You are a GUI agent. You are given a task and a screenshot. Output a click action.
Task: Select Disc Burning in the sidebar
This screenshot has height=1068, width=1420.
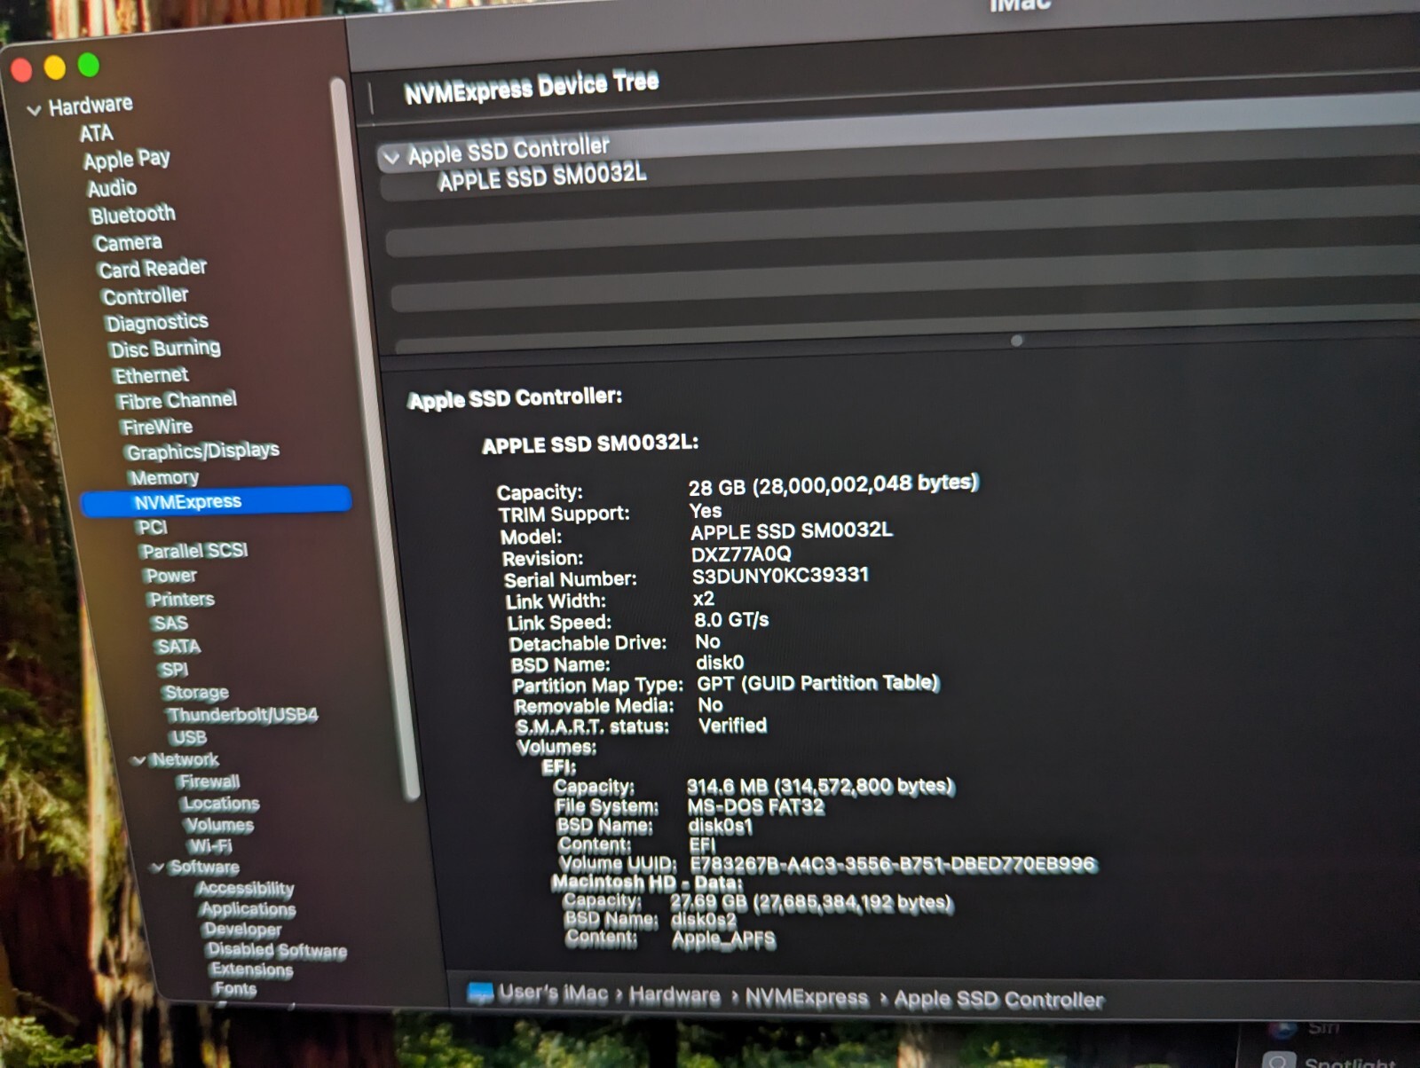165,349
